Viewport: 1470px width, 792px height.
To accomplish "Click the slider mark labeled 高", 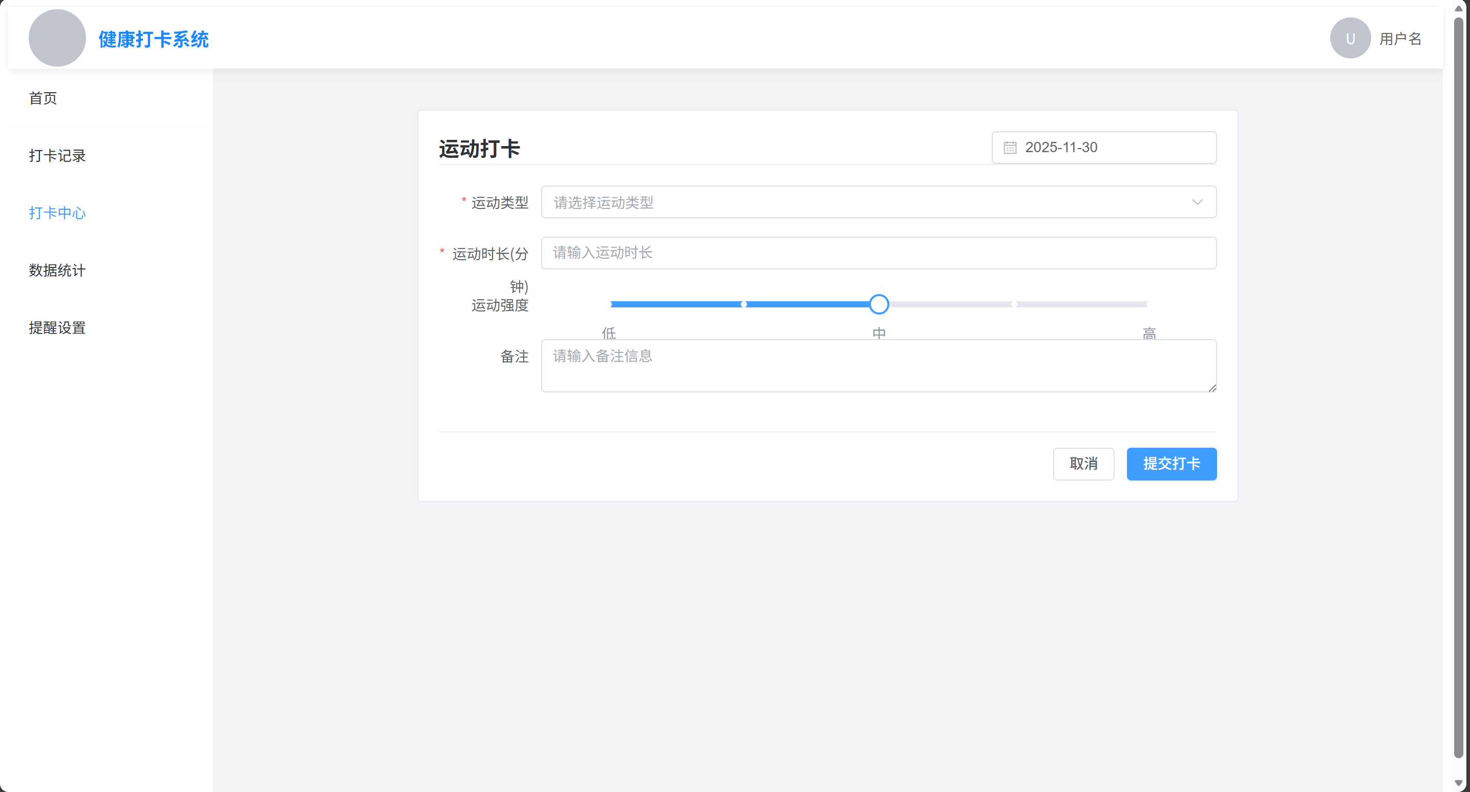I will click(1149, 332).
